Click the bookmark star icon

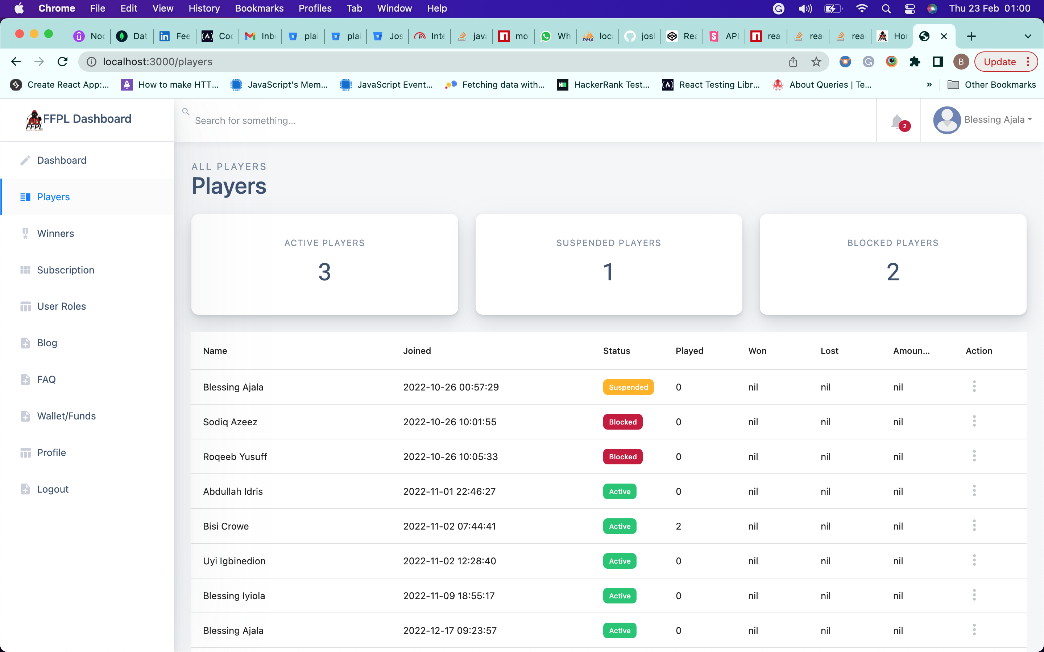pyautogui.click(x=816, y=62)
